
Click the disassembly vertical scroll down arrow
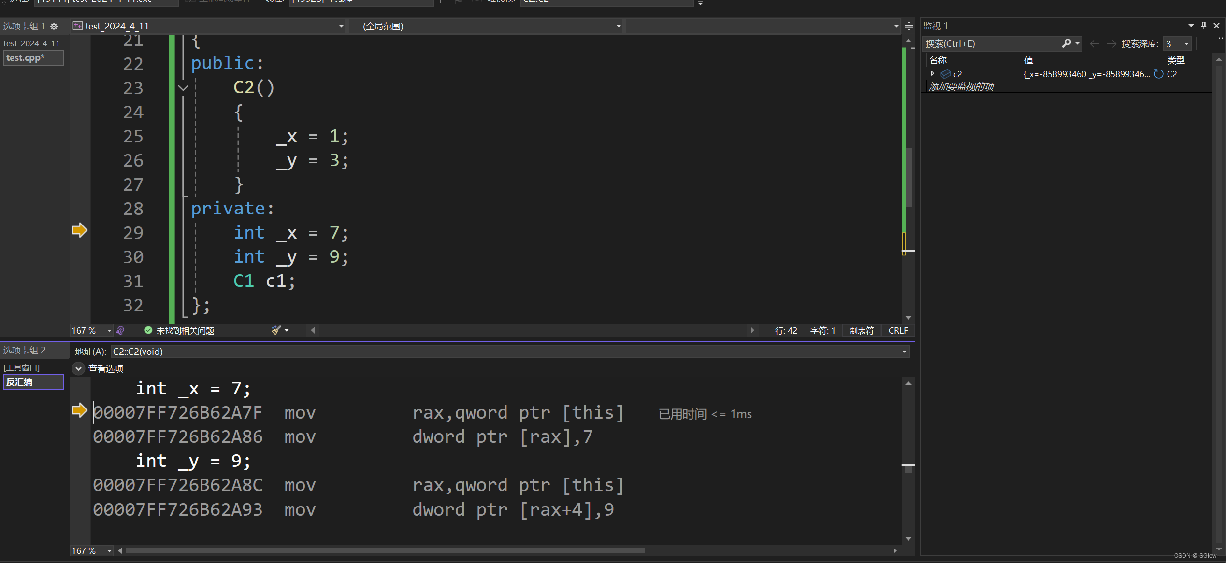coord(909,538)
